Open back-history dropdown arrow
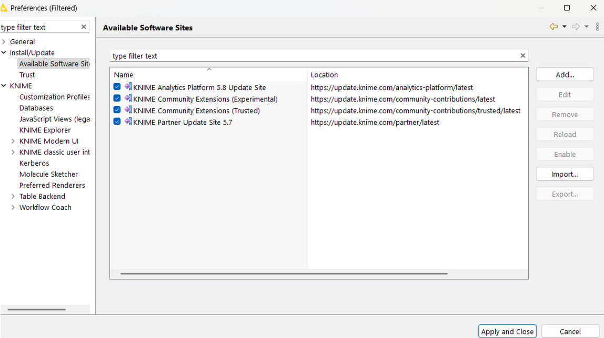Image resolution: width=604 pixels, height=338 pixels. [564, 27]
